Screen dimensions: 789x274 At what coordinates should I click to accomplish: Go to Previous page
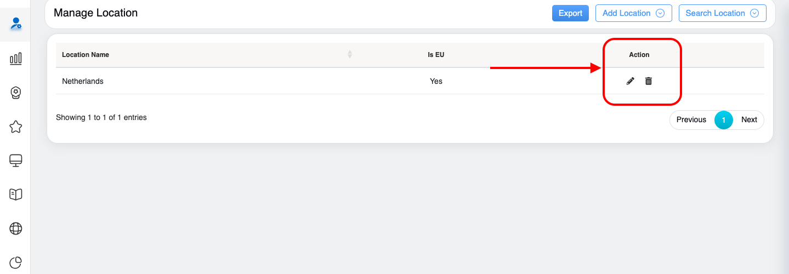tap(691, 119)
